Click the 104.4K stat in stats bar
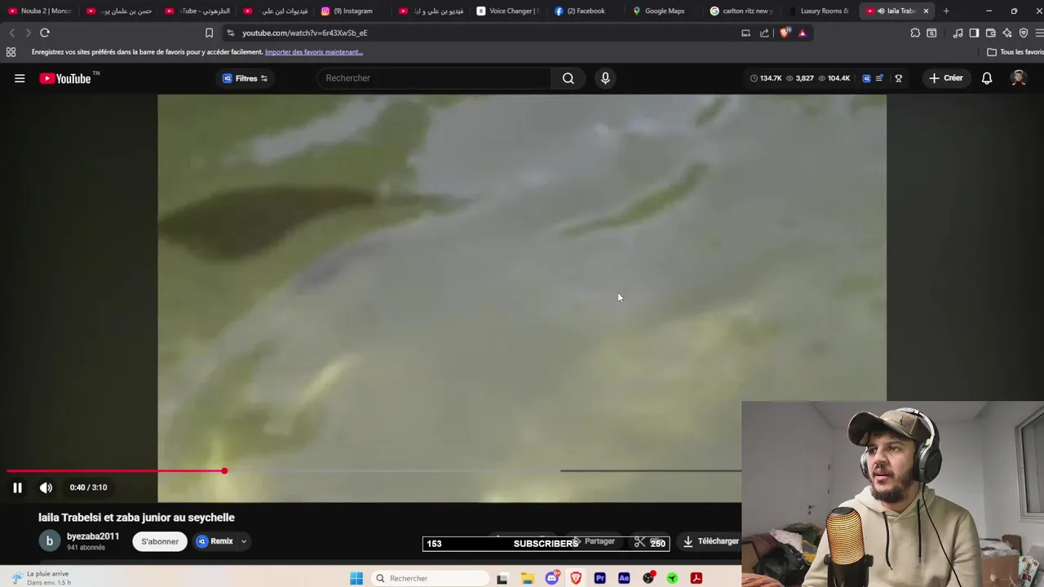1044x587 pixels. [834, 78]
